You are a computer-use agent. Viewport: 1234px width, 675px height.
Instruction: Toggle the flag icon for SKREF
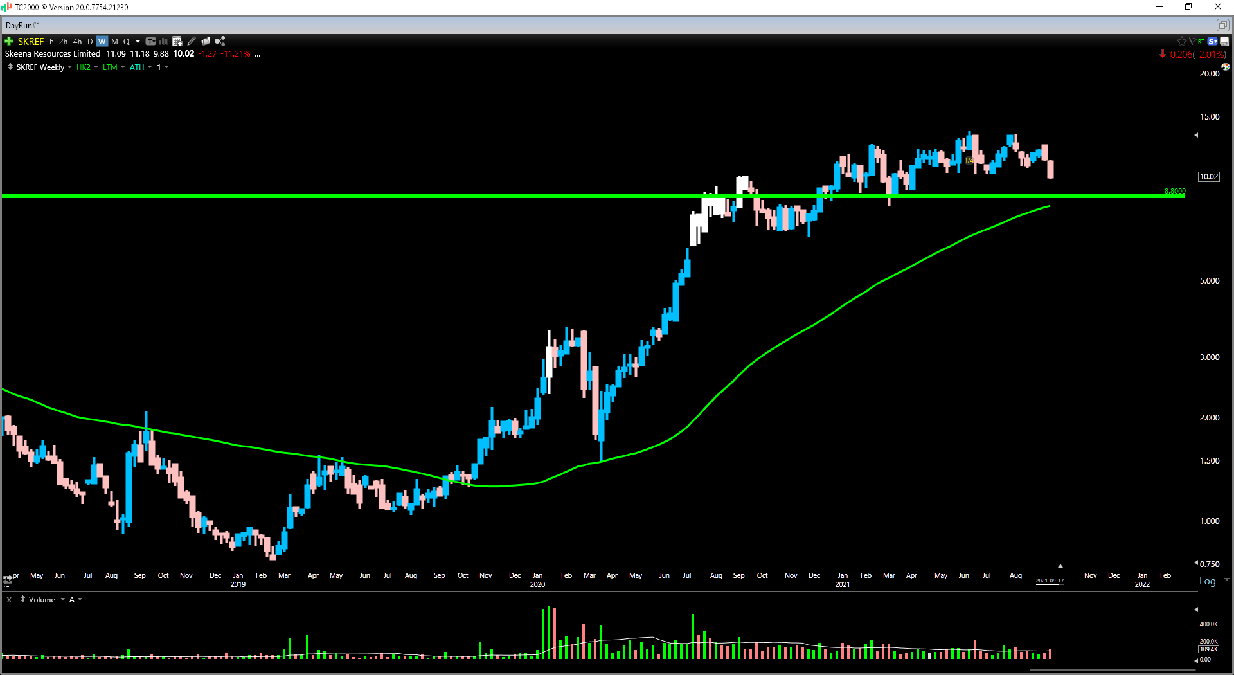(1192, 41)
